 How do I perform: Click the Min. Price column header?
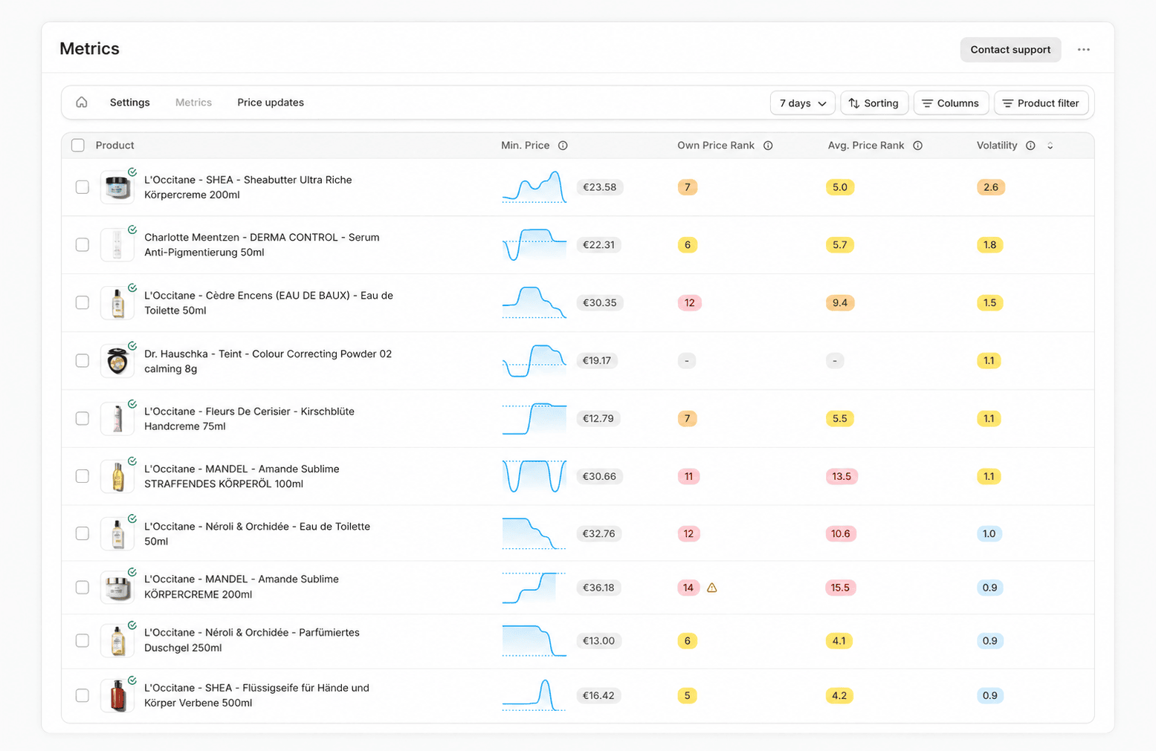pos(526,146)
